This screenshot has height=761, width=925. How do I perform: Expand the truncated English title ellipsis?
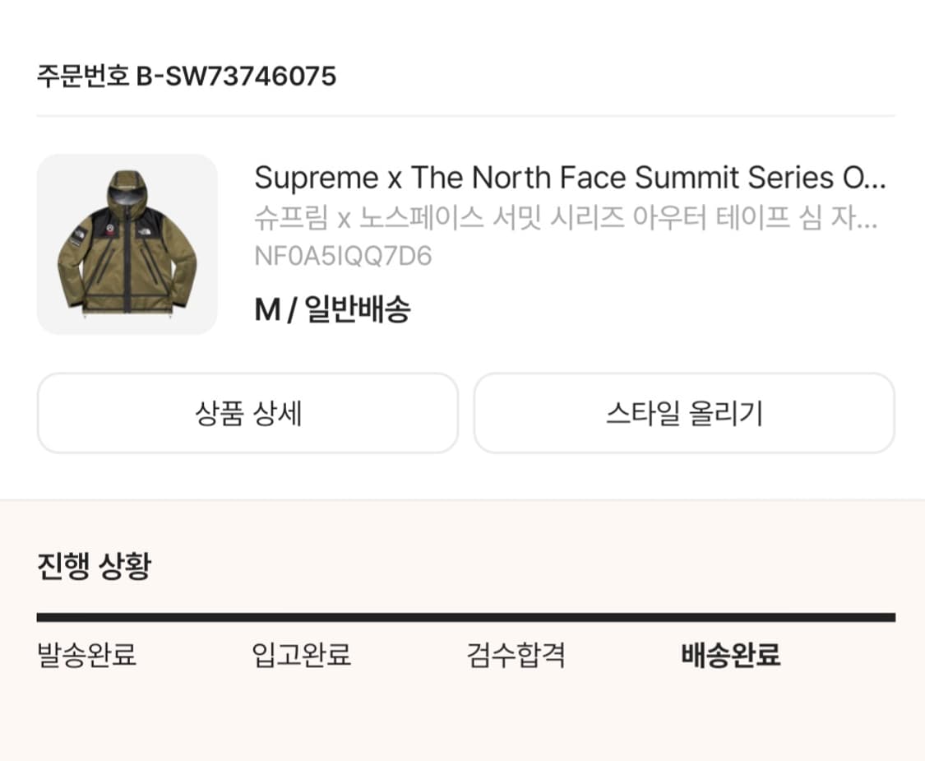point(873,179)
